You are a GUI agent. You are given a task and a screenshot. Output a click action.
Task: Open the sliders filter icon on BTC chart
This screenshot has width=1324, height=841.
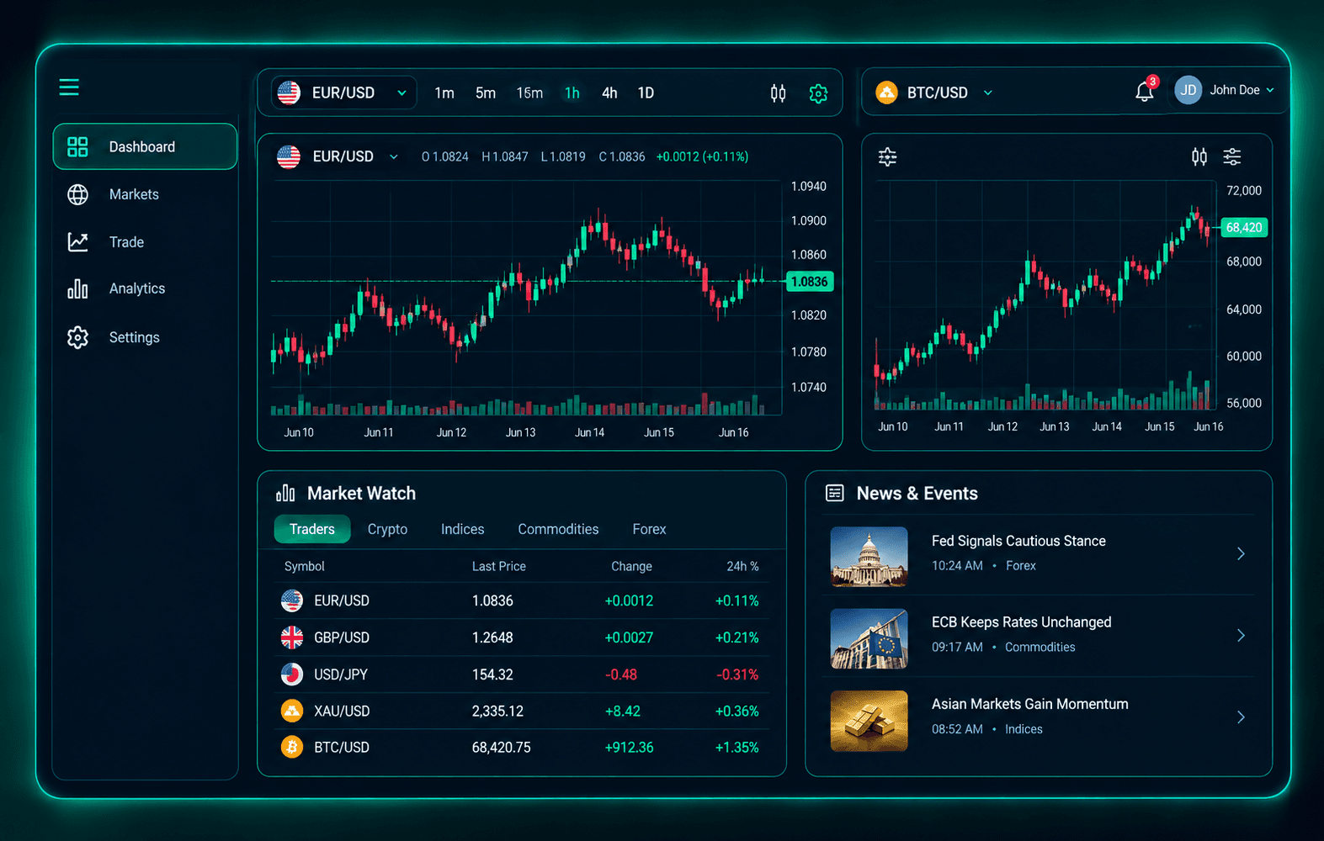1232,156
